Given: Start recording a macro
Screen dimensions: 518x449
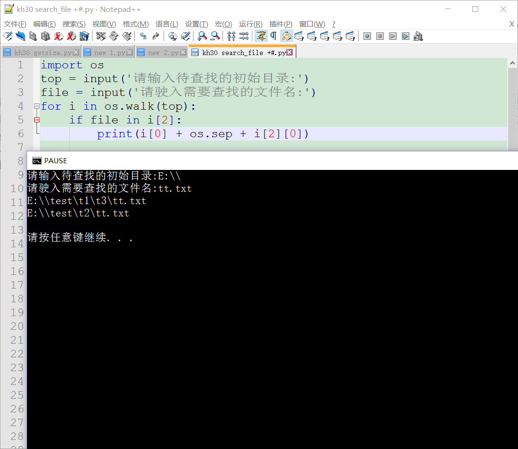Looking at the screenshot, I should (x=367, y=36).
